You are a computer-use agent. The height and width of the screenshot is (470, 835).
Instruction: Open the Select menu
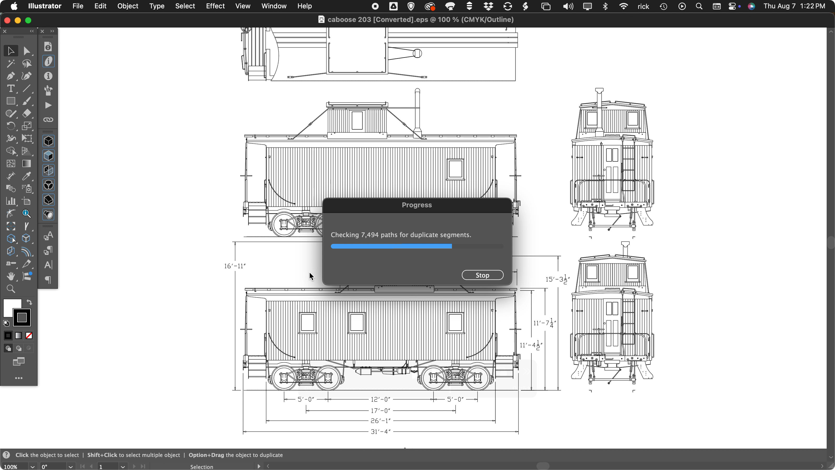tap(185, 6)
